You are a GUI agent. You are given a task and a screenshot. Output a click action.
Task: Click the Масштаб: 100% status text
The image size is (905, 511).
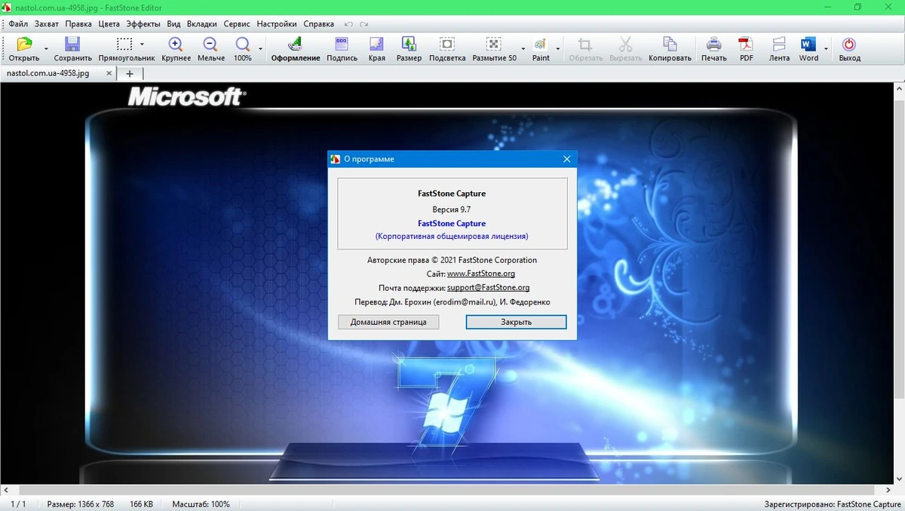click(x=201, y=504)
